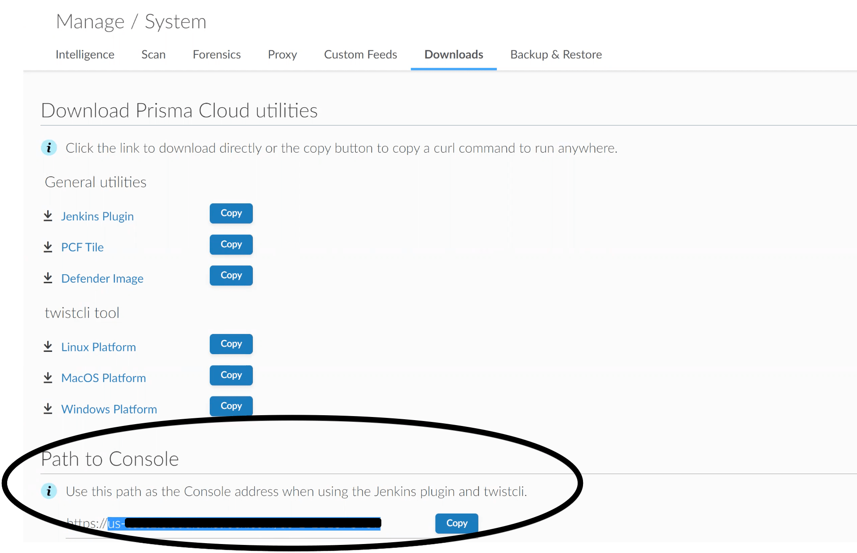Image resolution: width=857 pixels, height=553 pixels.
Task: Switch to the Forensics tab
Action: coord(216,54)
